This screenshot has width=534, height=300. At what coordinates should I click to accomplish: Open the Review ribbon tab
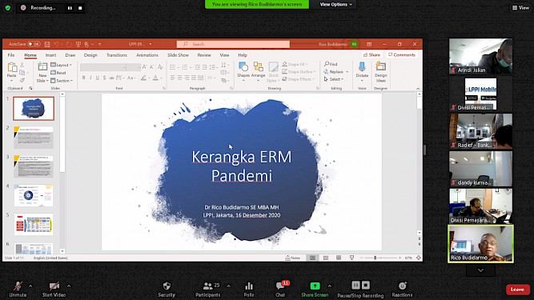[x=204, y=55]
